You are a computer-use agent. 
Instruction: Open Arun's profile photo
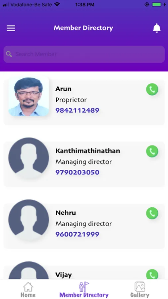click(x=29, y=96)
